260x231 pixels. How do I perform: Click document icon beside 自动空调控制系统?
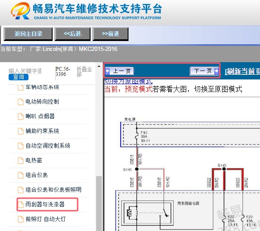coord(21,146)
